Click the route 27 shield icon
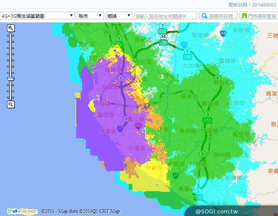 pos(175,175)
